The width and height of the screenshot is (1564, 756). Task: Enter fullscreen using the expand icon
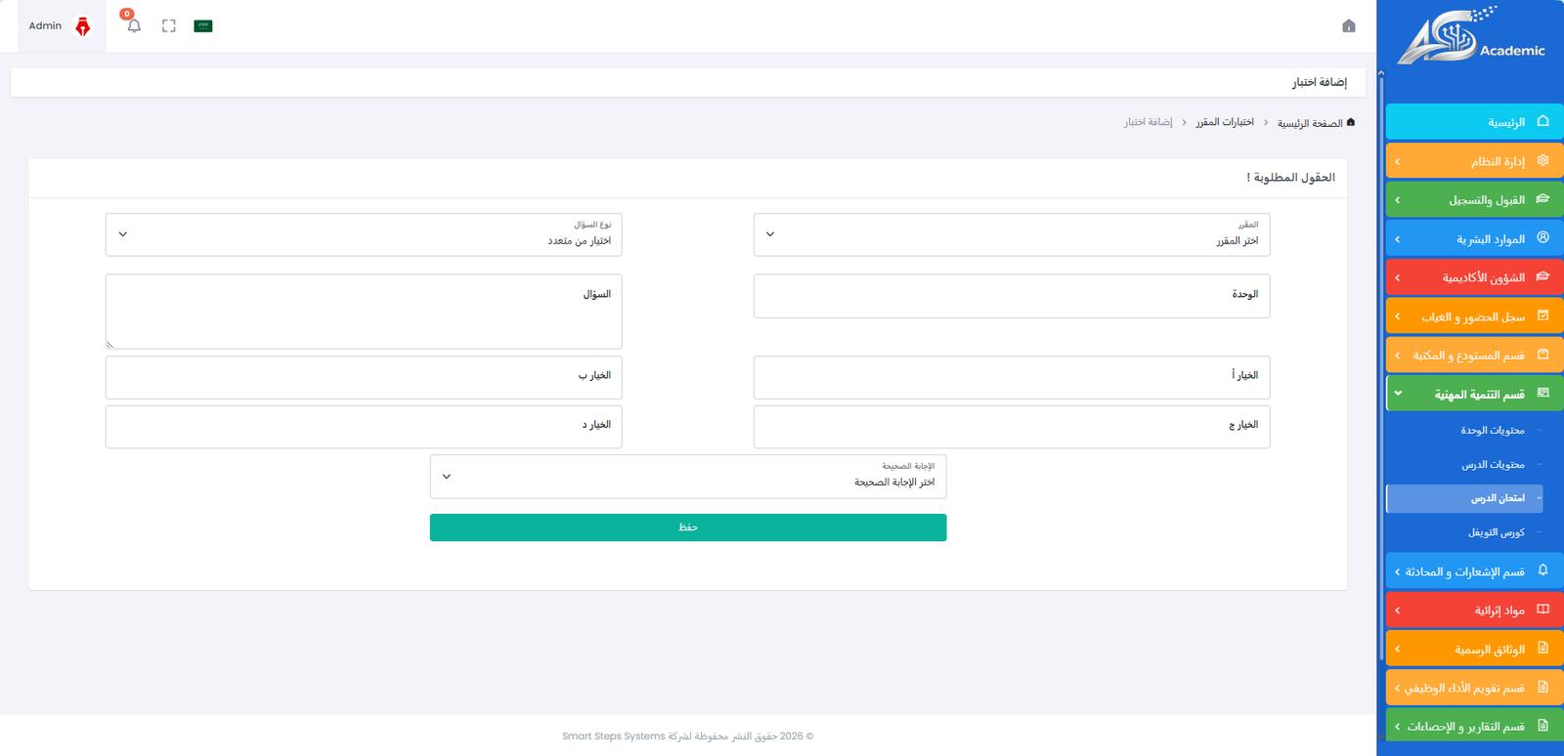167,26
